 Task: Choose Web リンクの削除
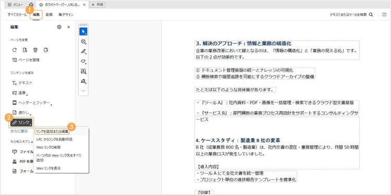point(48,147)
